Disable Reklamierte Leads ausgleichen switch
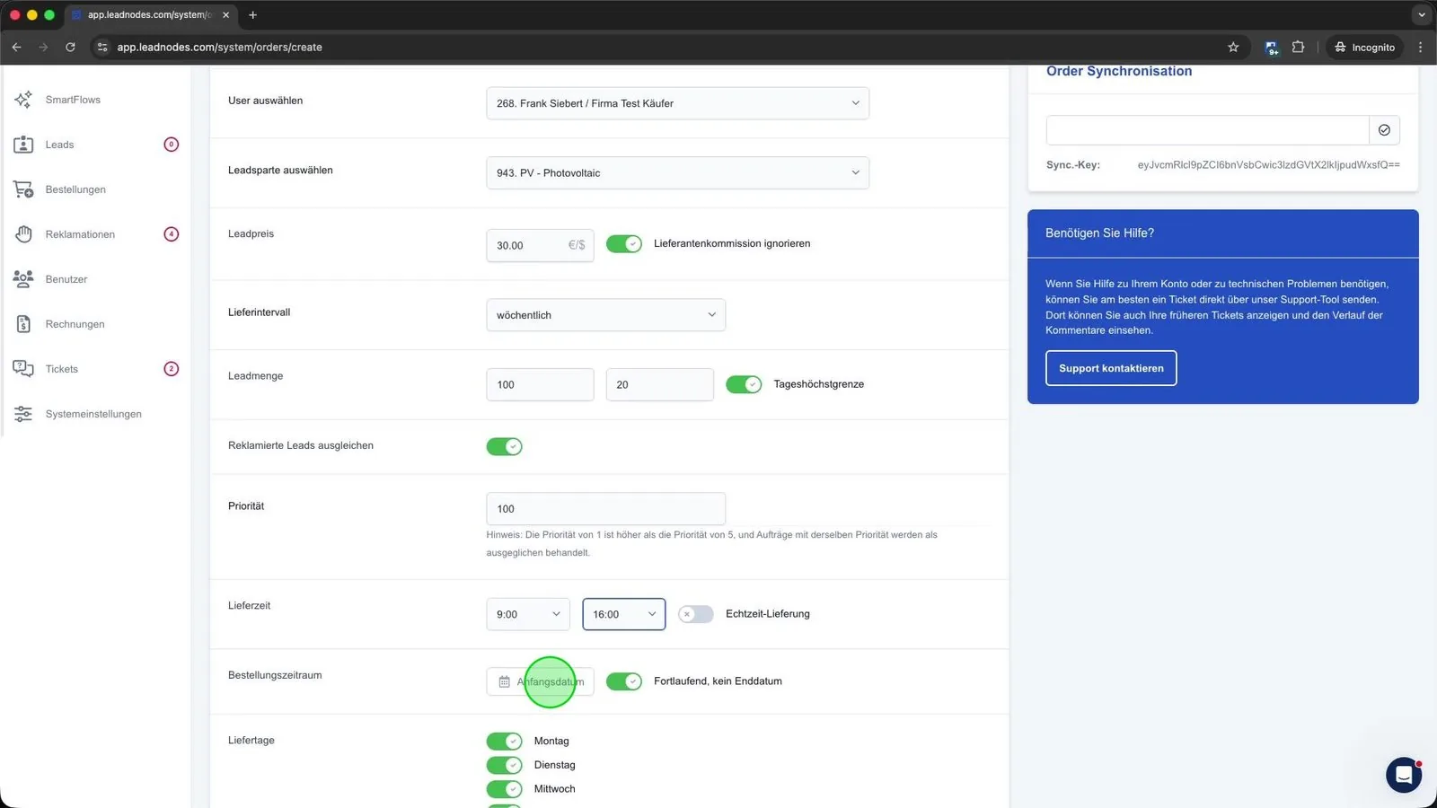Image resolution: width=1437 pixels, height=808 pixels. (504, 446)
